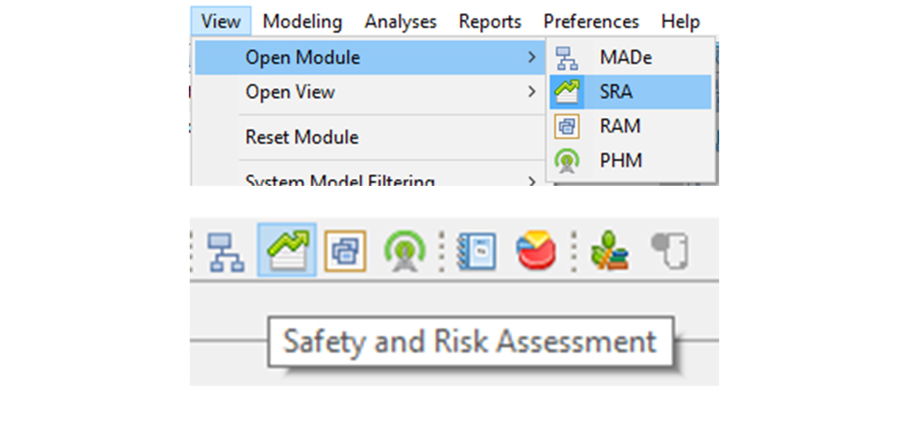Open the Modeling menu
The height and width of the screenshot is (429, 908).
coord(303,21)
